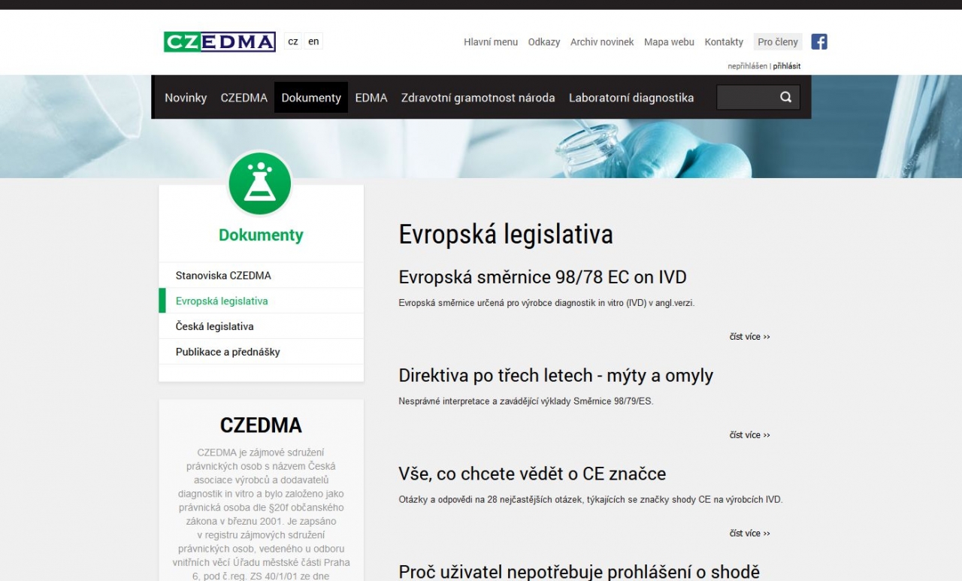Select the Dokumenty navigation tab
This screenshot has width=962, height=581.
(311, 98)
